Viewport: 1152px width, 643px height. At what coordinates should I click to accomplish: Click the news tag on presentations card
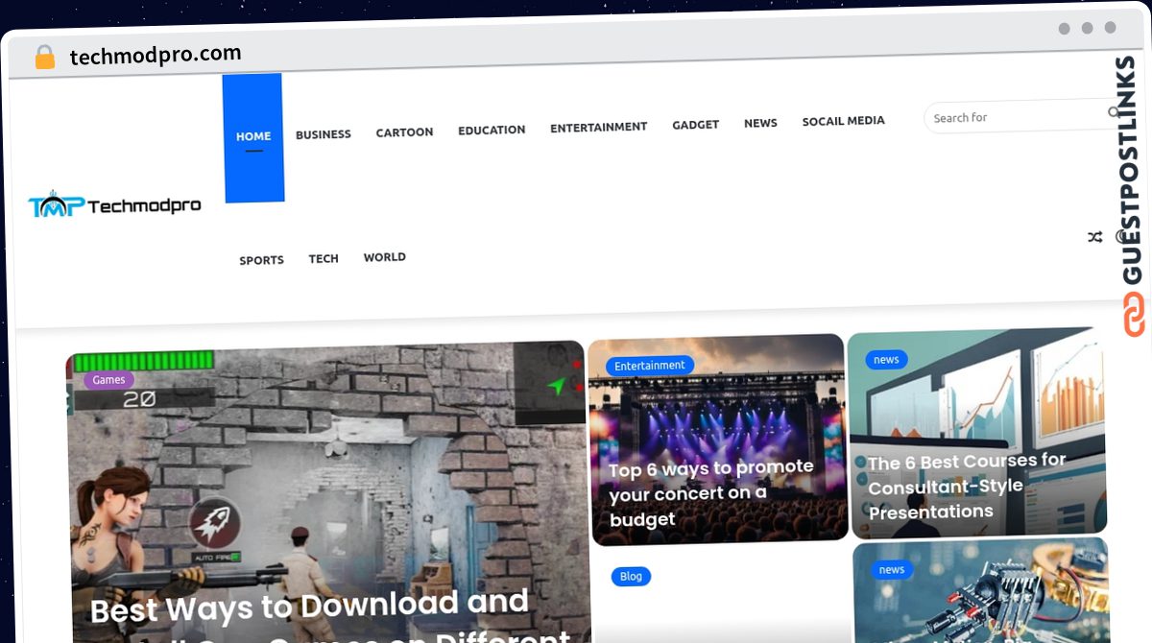point(886,360)
